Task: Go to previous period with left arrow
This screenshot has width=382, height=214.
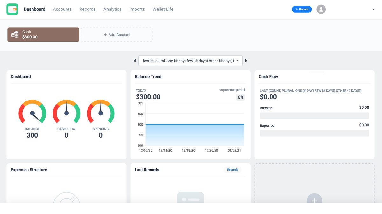Action: 134,61
